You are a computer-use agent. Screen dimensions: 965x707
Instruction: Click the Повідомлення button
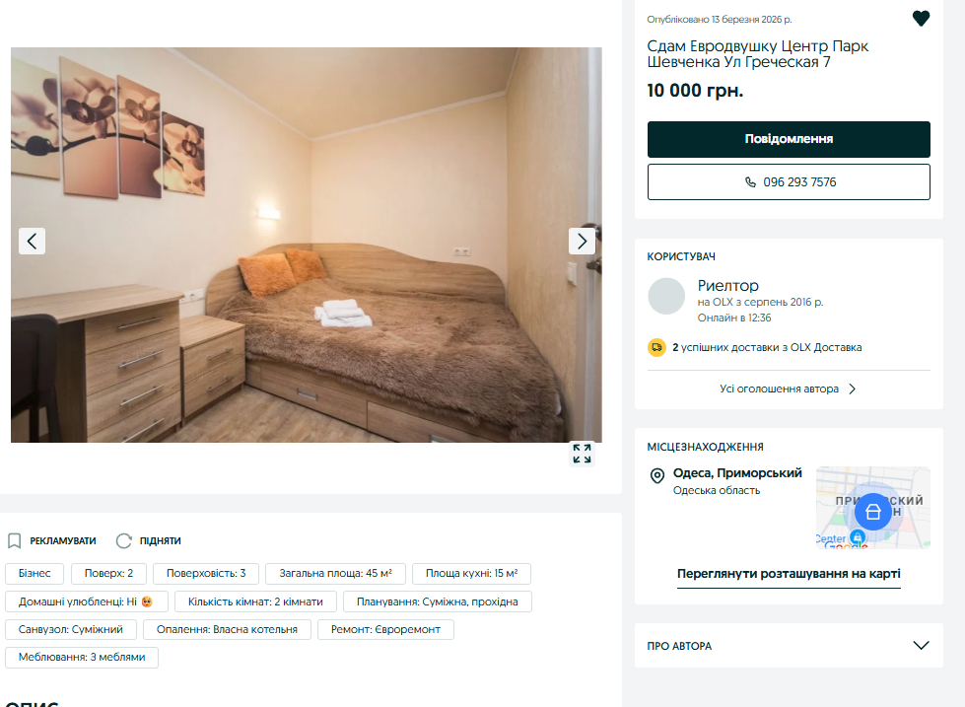pos(789,139)
